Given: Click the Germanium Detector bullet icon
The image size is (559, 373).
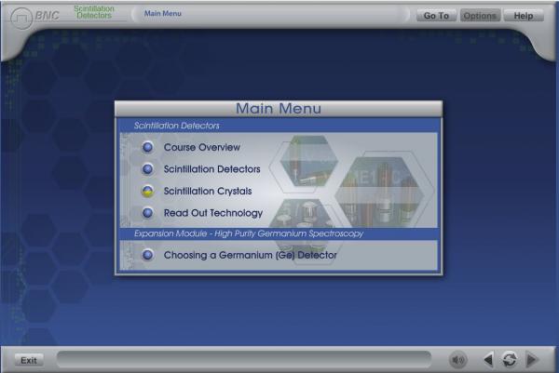Looking at the screenshot, I should coord(147,255).
